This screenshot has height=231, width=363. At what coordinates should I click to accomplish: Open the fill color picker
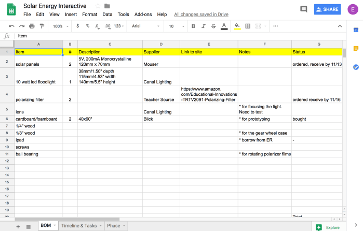(237, 26)
